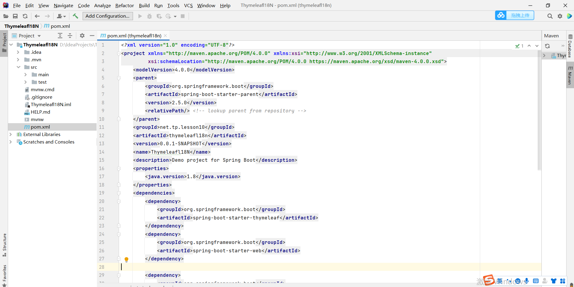
Task: Click Add Configuration button
Action: pyautogui.click(x=108, y=16)
